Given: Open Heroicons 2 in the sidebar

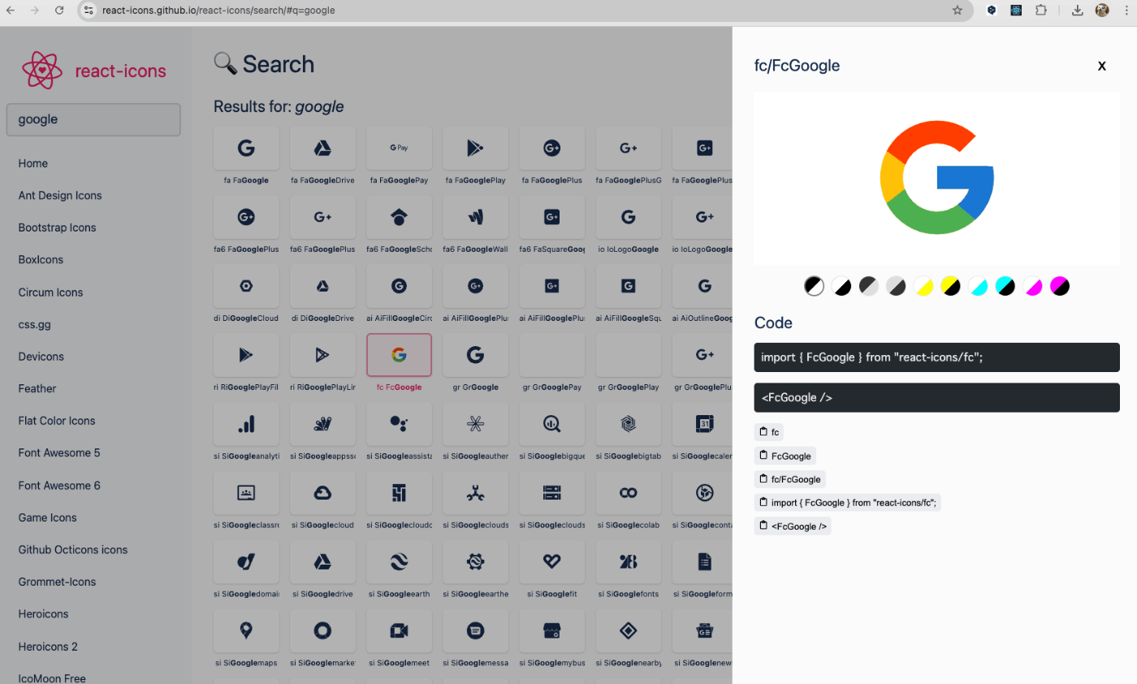Looking at the screenshot, I should point(48,647).
